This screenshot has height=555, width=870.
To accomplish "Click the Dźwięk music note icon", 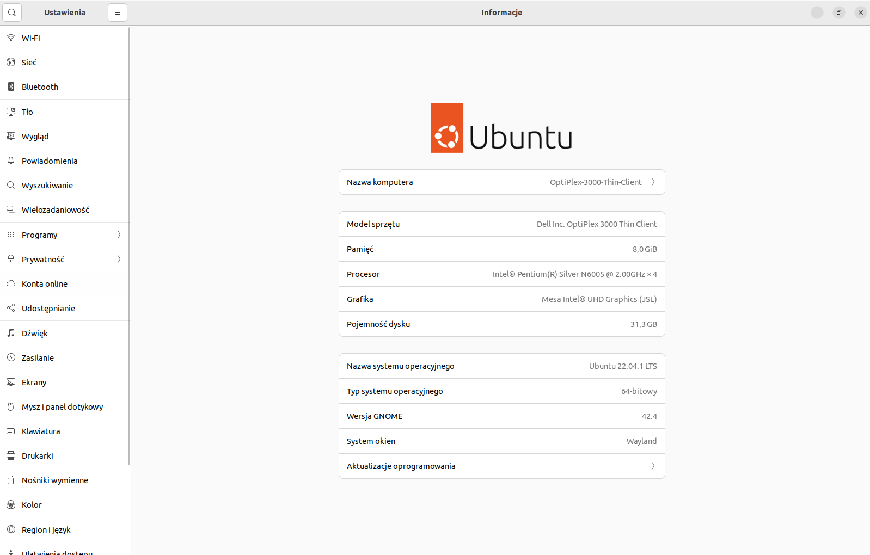I will pyautogui.click(x=11, y=334).
